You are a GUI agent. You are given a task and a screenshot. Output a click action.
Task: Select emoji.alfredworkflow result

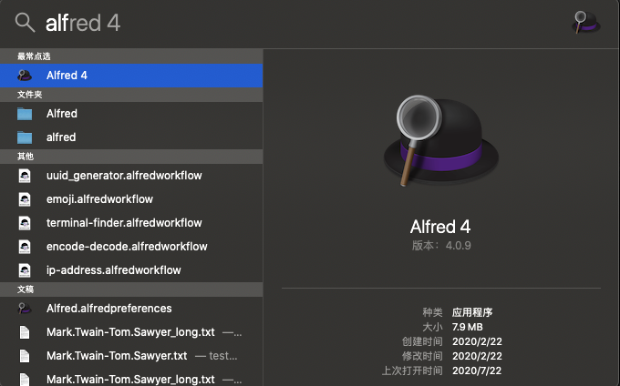[131, 199]
